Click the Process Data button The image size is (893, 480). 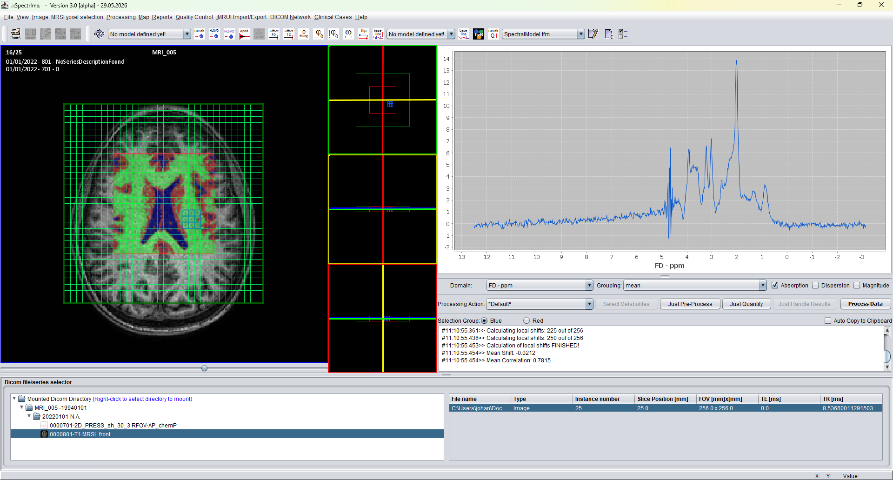click(865, 304)
